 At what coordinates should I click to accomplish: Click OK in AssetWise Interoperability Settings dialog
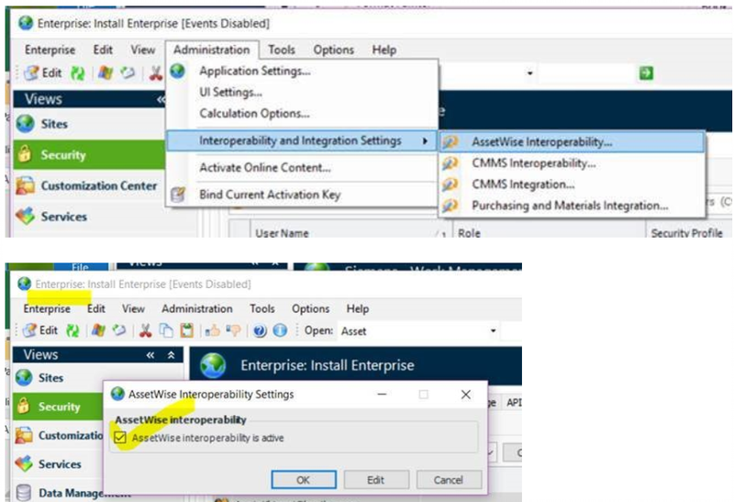[304, 480]
